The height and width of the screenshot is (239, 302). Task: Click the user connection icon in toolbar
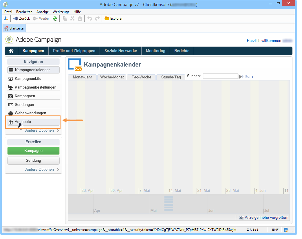[6, 19]
